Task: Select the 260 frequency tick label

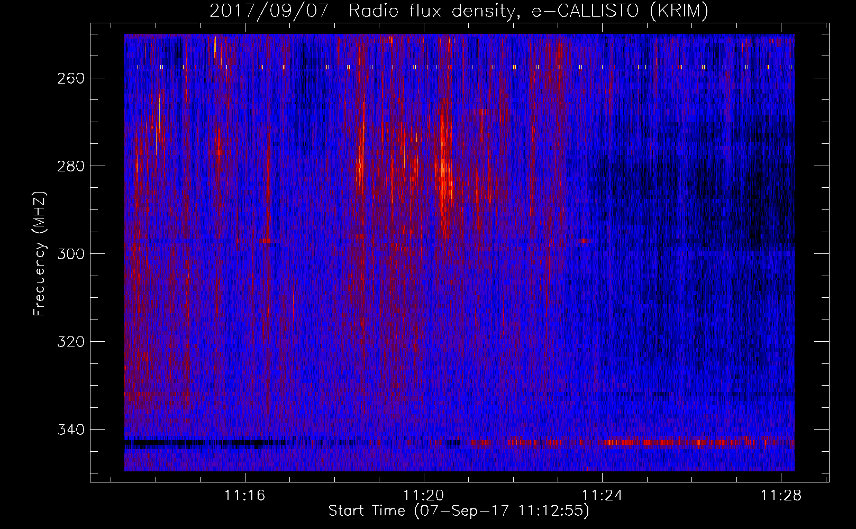Action: 71,78
